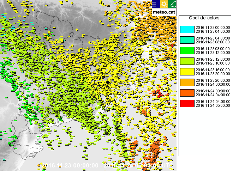Click the lime 12:00–16:00 legend swatch
The height and width of the screenshot is (171, 233).
(187, 61)
